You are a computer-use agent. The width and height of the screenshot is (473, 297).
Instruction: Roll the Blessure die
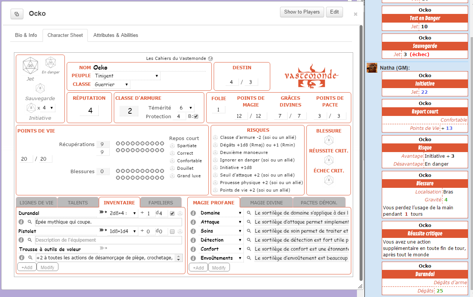click(x=329, y=140)
